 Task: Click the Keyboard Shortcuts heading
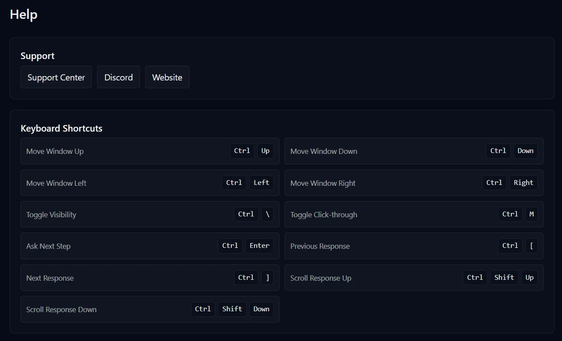click(x=62, y=129)
